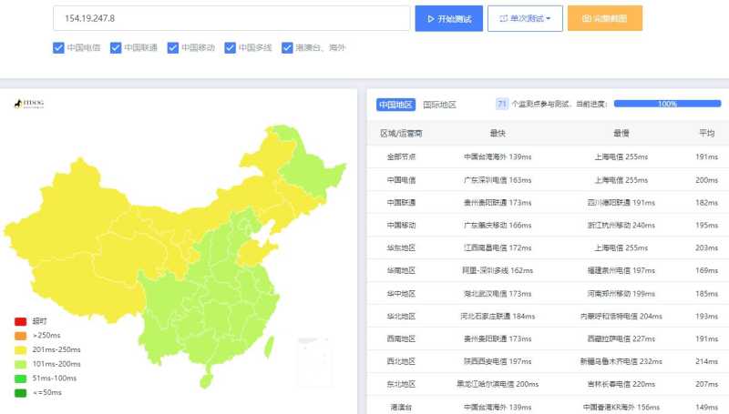Screen dimensions: 729x414
Task: Uncheck the 港澳台、海外 checkbox
Action: point(287,48)
